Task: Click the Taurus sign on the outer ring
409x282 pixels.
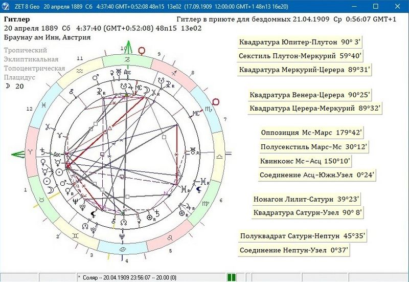Action: [41, 200]
